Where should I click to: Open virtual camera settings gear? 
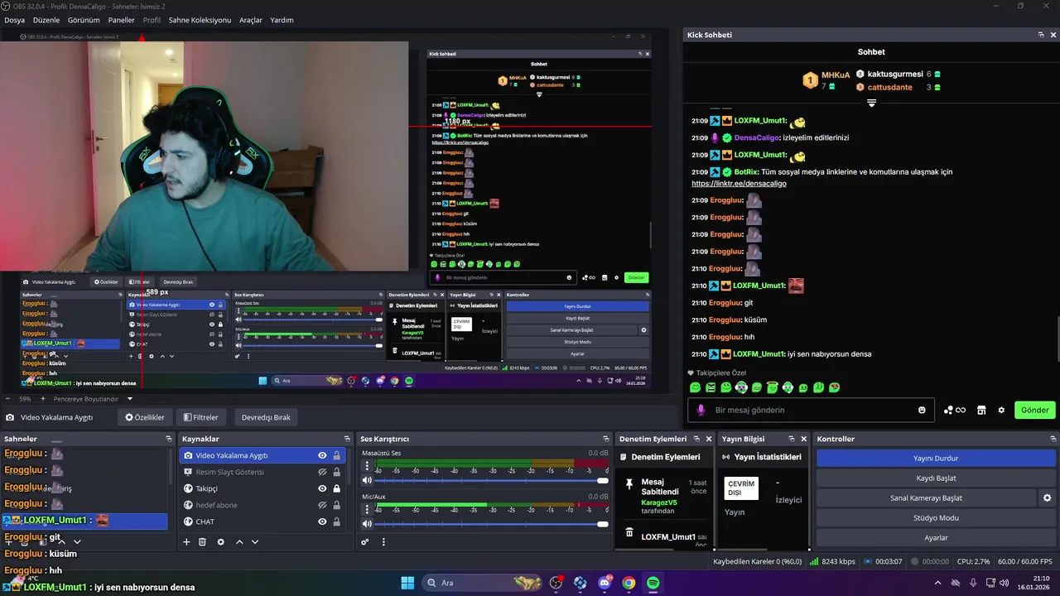click(1047, 498)
